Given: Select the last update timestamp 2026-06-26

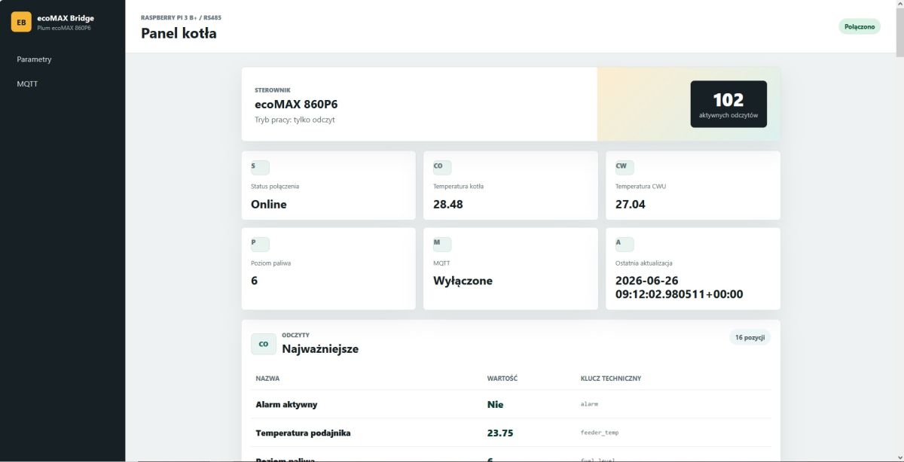Looking at the screenshot, I should pos(680,287).
